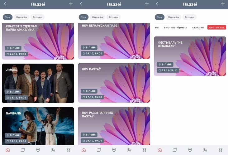The width and height of the screenshot is (228, 155).
Task: Tap plus icon on left phone header
Action: click(71, 4)
